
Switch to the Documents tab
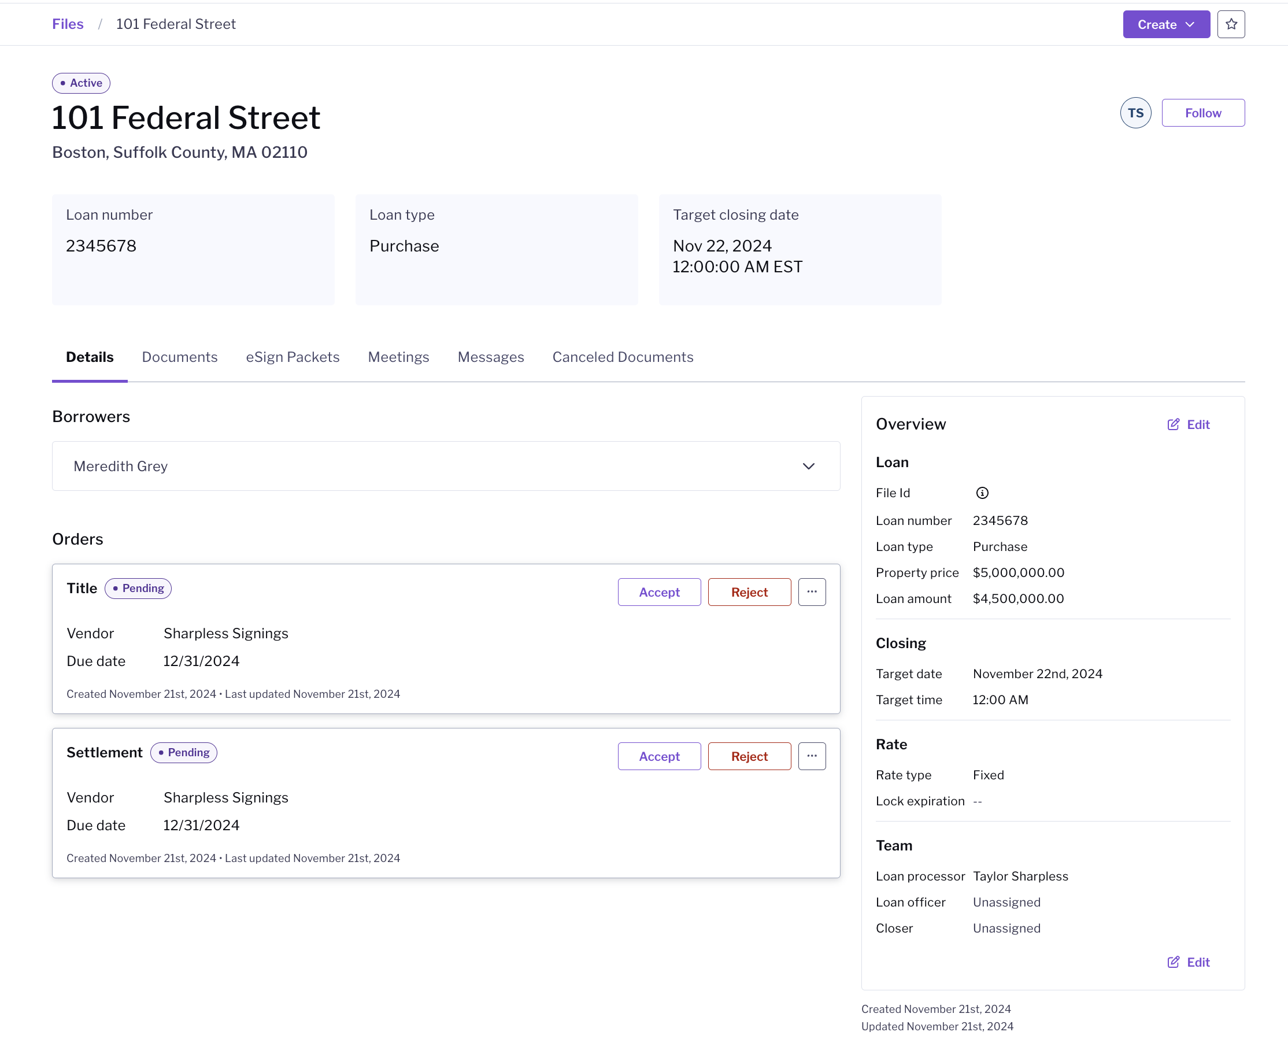click(180, 357)
